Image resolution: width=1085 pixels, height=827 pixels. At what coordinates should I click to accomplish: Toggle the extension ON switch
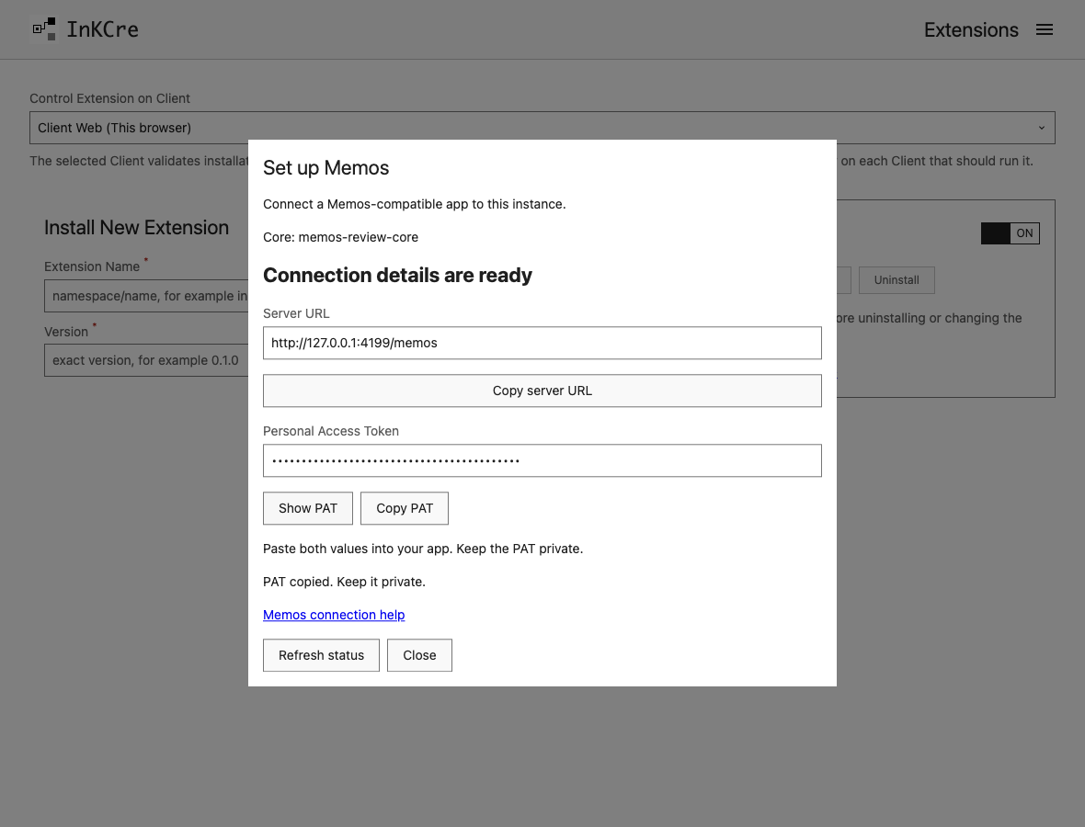(1010, 233)
